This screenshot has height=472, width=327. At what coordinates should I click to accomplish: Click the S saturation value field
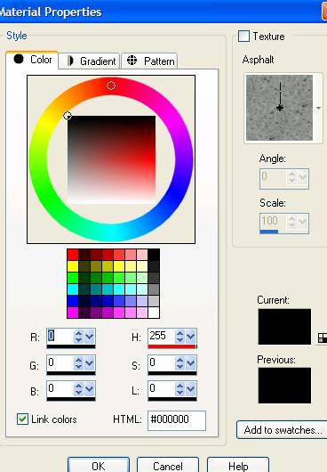click(x=162, y=362)
